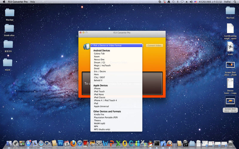Screen dimensions: 239x149
Task: Open Spotlight search magnifier icon
Action: [235, 2]
